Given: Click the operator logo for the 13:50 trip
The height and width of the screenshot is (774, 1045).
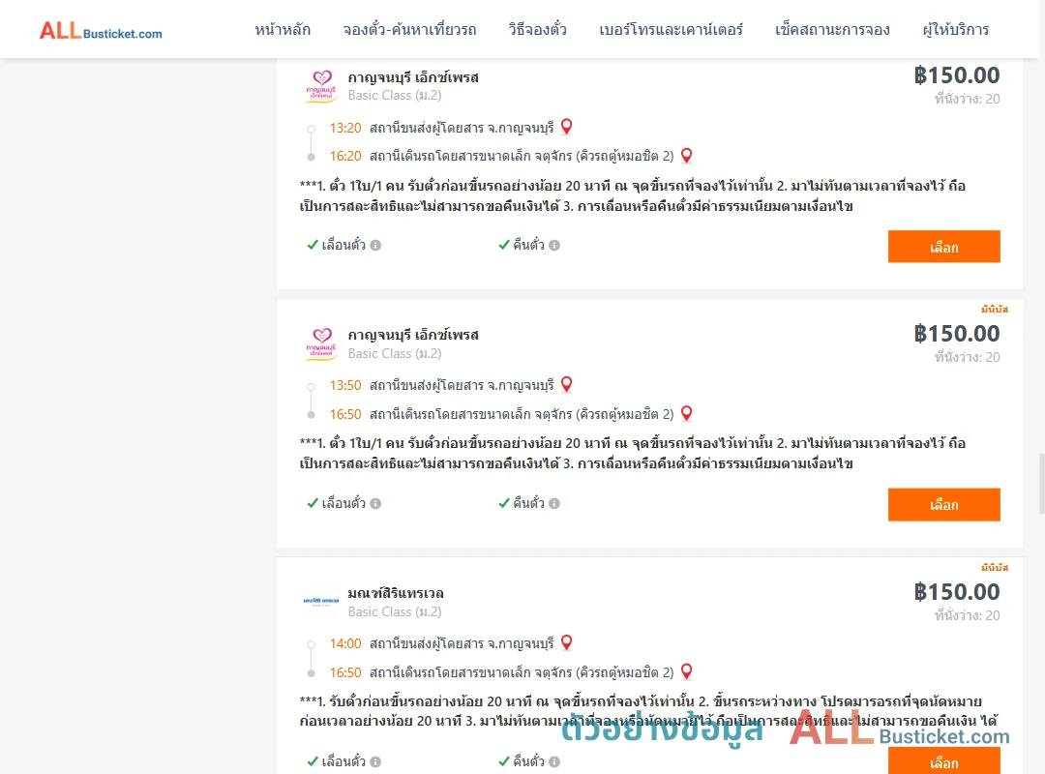Looking at the screenshot, I should coord(321,344).
